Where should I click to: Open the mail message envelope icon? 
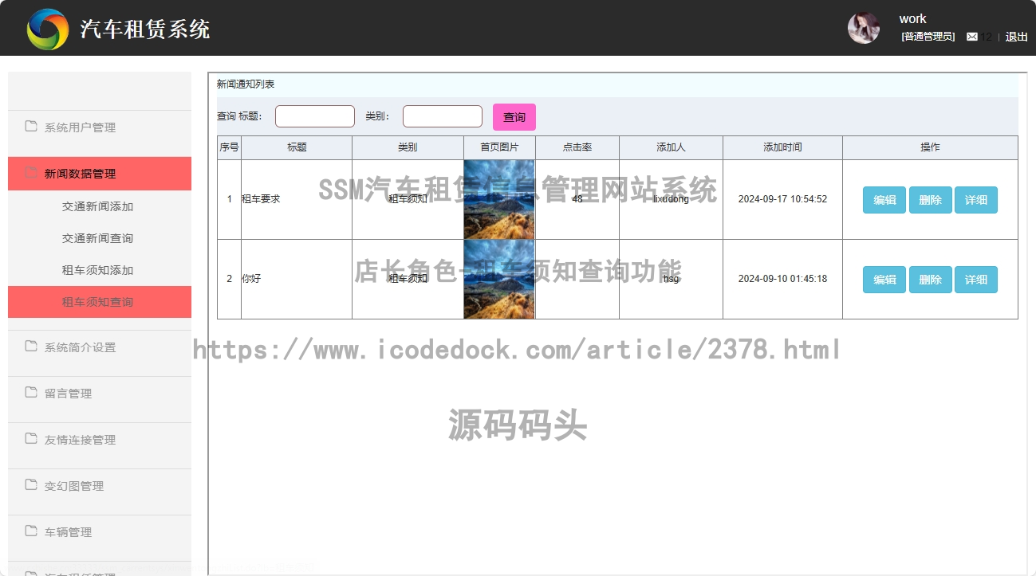click(x=972, y=37)
